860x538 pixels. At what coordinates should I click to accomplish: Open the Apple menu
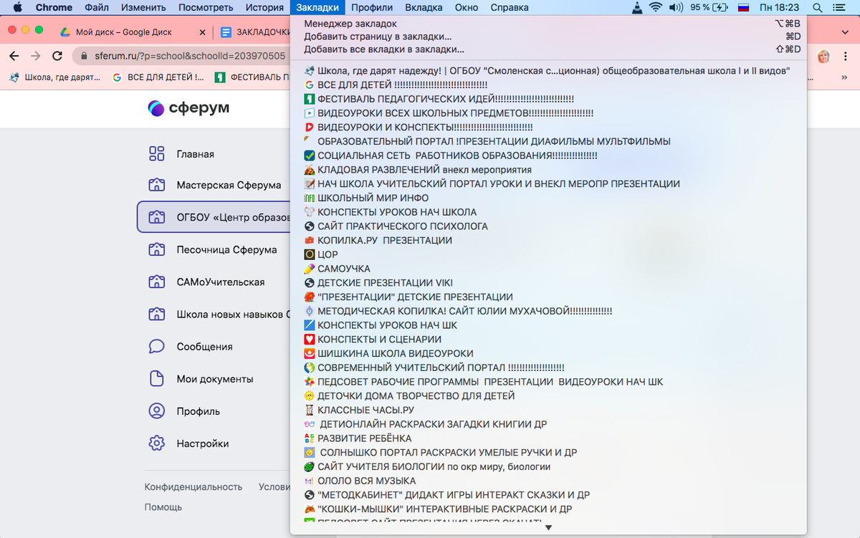pos(18,8)
